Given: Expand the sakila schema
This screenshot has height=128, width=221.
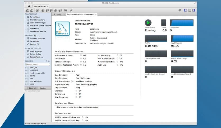Looking at the screenshot, I should tap(26, 76).
